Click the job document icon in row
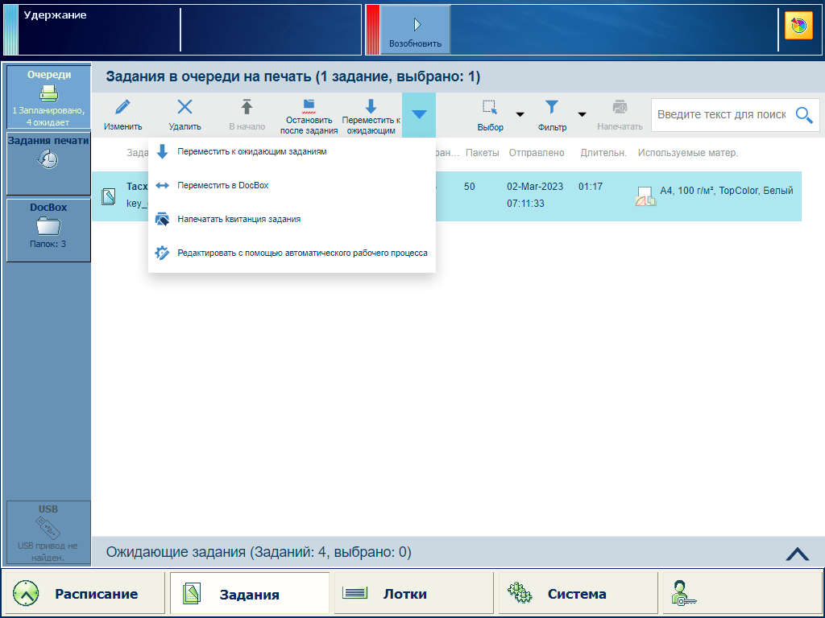The width and height of the screenshot is (825, 618). click(109, 196)
